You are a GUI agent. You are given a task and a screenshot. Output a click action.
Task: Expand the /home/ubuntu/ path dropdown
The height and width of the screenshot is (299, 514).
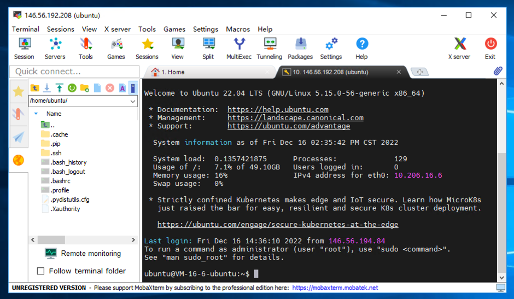pos(133,101)
